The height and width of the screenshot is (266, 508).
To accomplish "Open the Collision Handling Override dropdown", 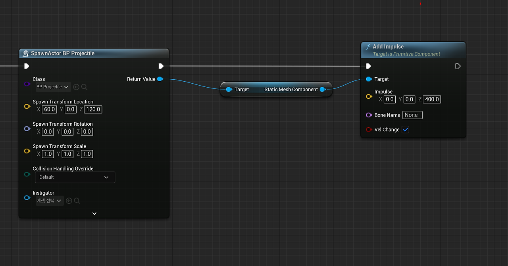I will [75, 177].
